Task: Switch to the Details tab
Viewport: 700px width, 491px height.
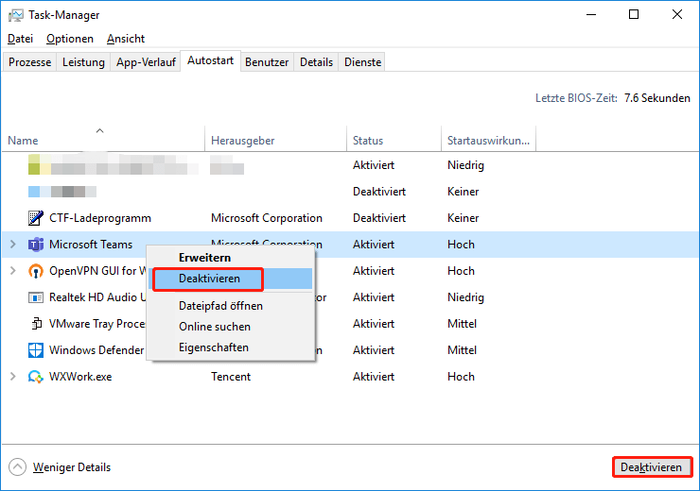Action: (x=316, y=62)
